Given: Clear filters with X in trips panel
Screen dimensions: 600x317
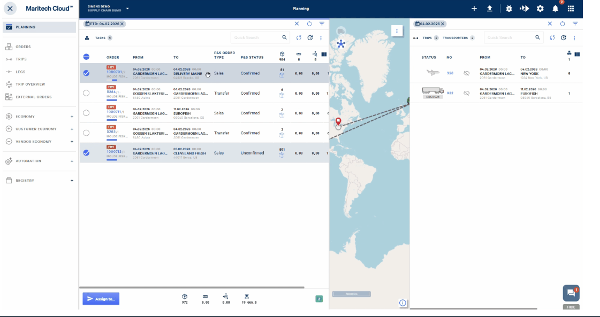Looking at the screenshot, I should (x=550, y=24).
